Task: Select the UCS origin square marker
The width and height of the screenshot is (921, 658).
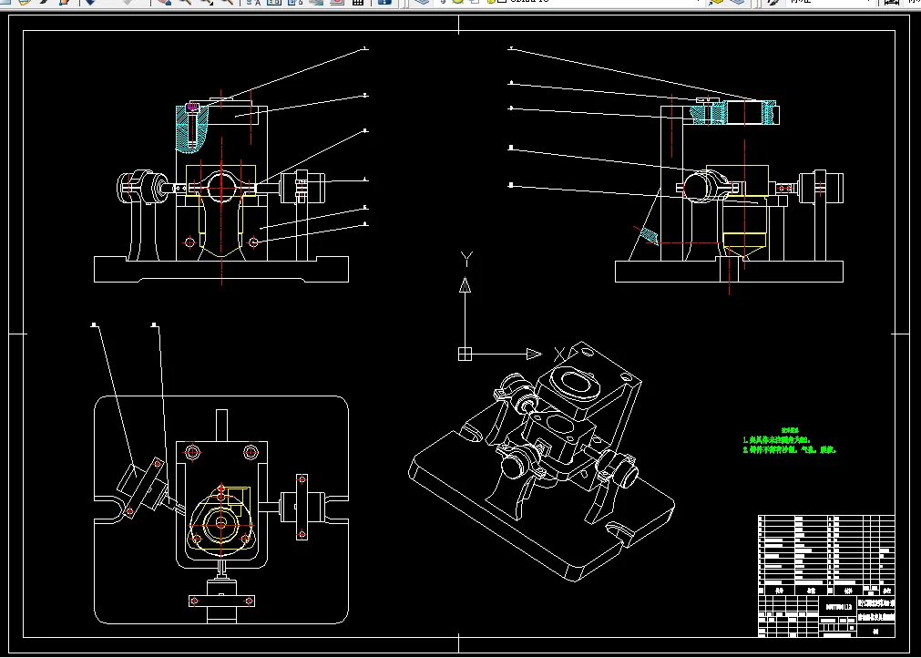Action: [x=465, y=354]
